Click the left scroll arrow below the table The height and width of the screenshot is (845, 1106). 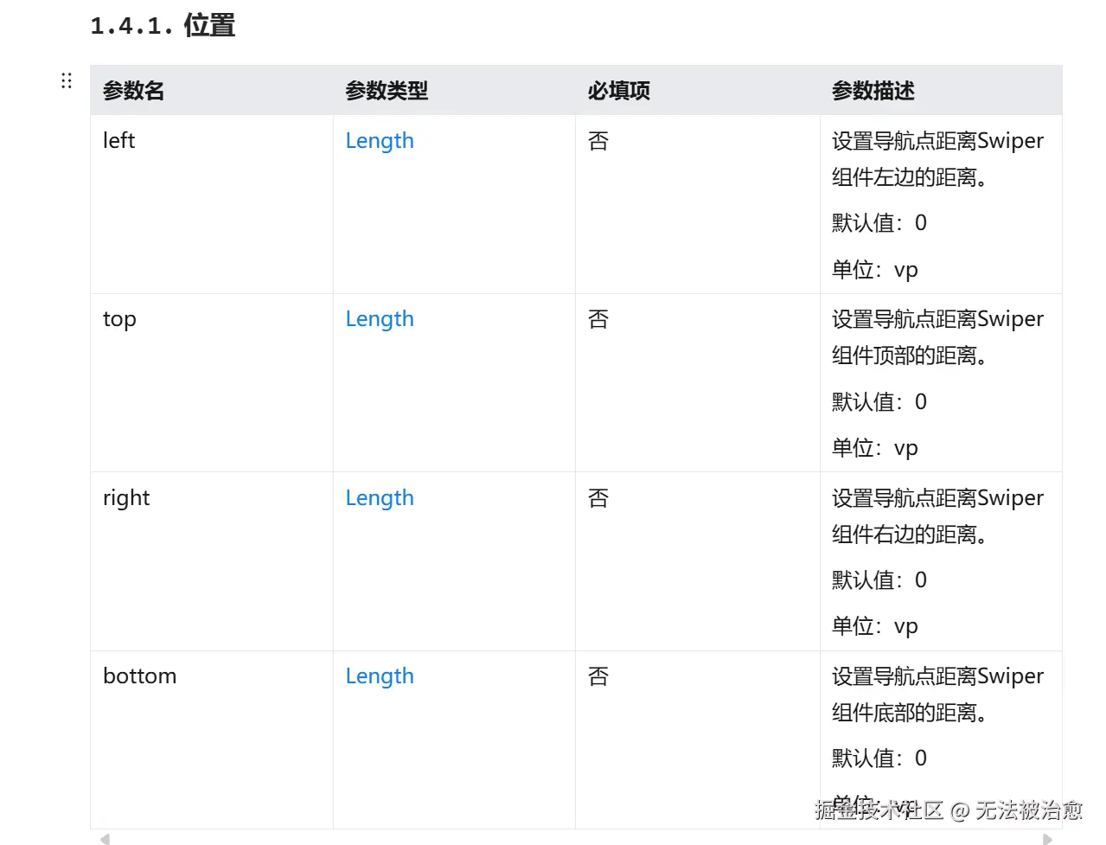point(105,838)
